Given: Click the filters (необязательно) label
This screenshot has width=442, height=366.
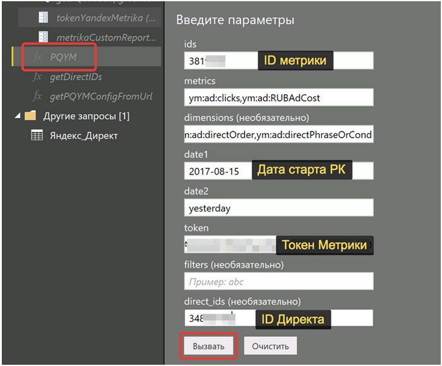Looking at the screenshot, I should (234, 264).
